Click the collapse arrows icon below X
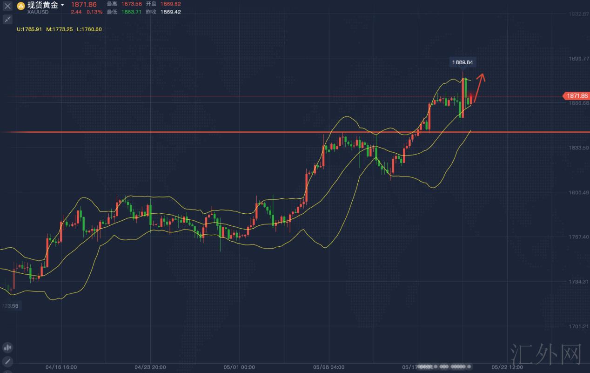Screen dimensions: 590x373 (x=7, y=19)
